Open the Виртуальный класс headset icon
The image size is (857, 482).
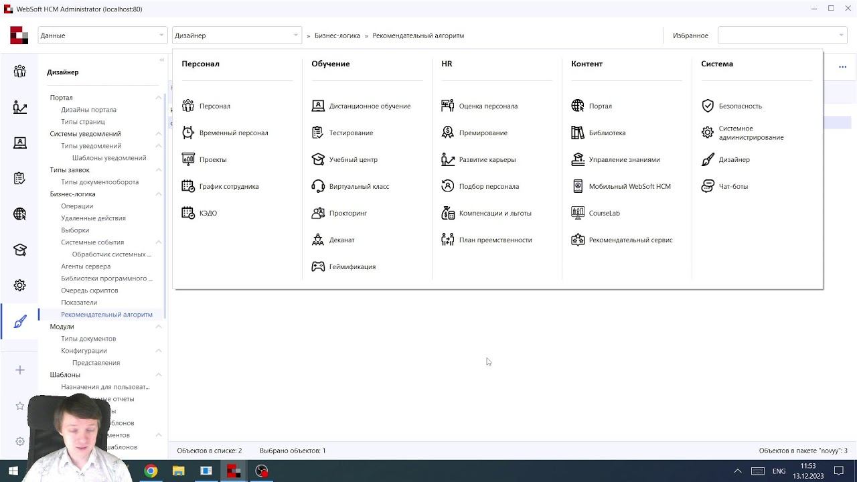[318, 186]
